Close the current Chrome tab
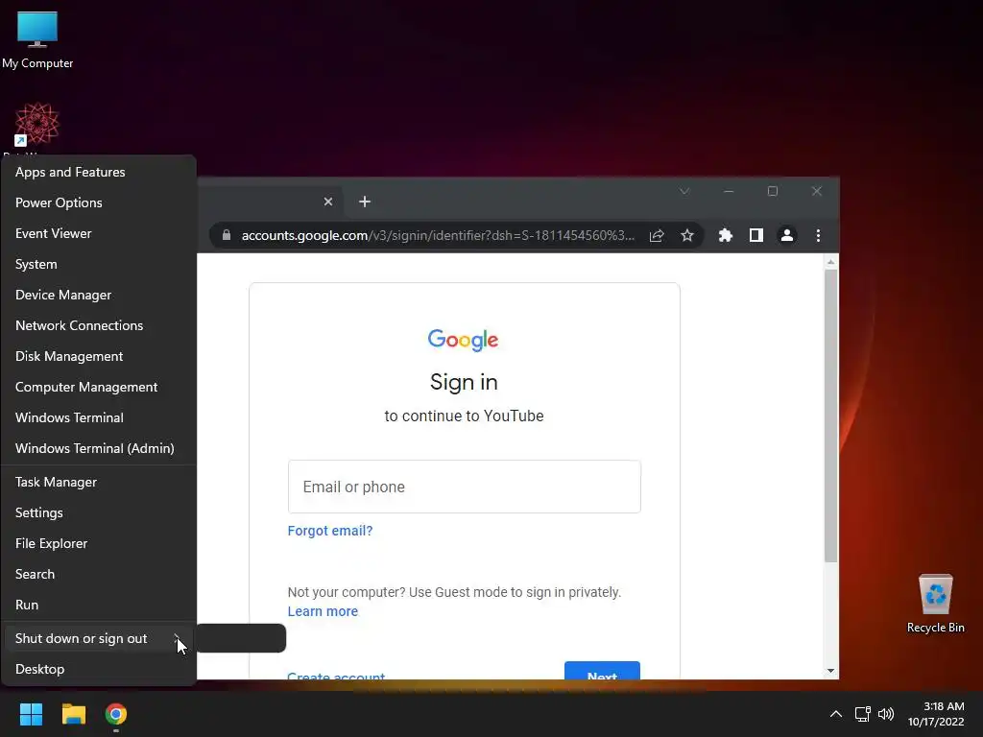 click(x=328, y=202)
